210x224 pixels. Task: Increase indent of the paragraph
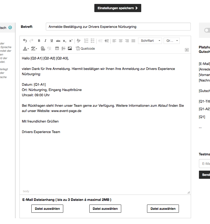[x=107, y=41]
